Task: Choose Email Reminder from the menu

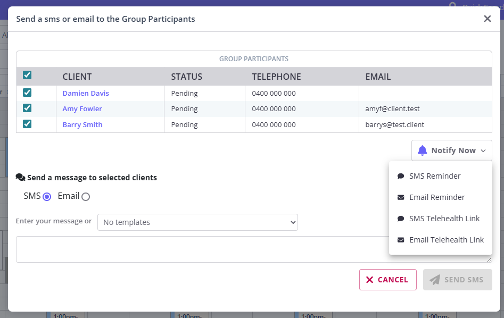Action: tap(436, 197)
